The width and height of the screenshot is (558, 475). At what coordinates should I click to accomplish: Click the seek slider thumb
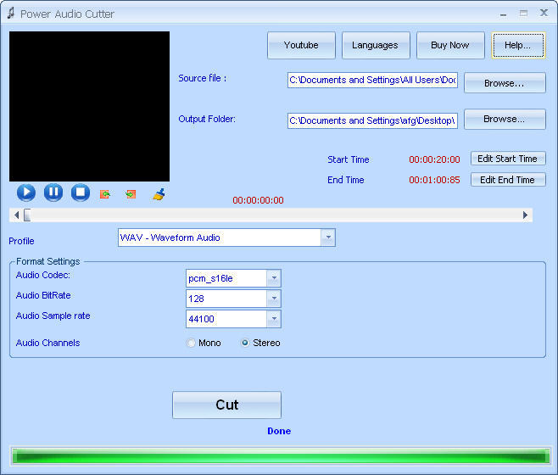point(27,215)
